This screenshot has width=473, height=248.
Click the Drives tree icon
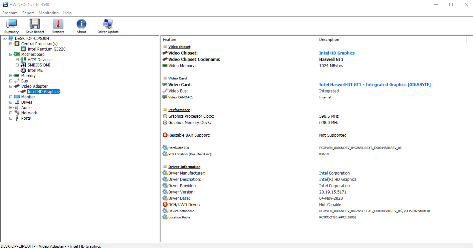coord(17,102)
